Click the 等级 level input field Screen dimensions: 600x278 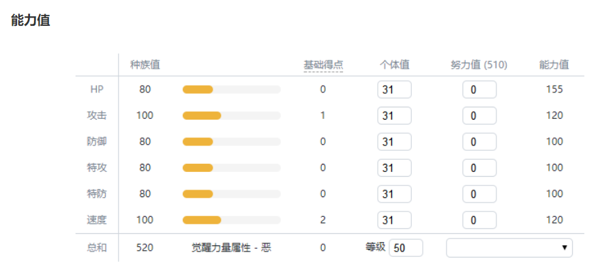pos(406,248)
